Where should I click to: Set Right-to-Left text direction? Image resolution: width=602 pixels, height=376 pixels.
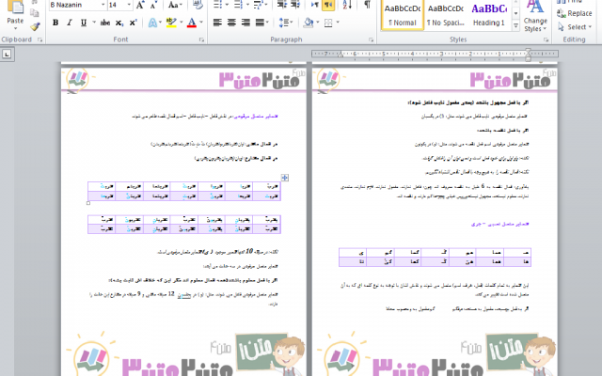[x=328, y=5]
